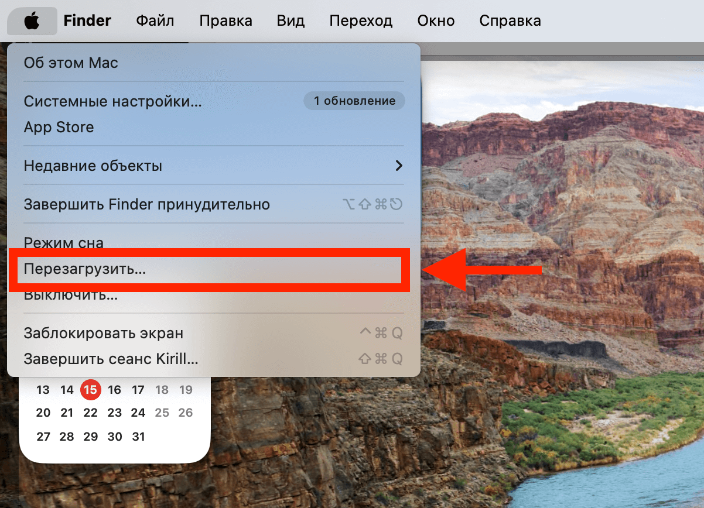Open the Правка menu
The image size is (704, 508).
(225, 20)
